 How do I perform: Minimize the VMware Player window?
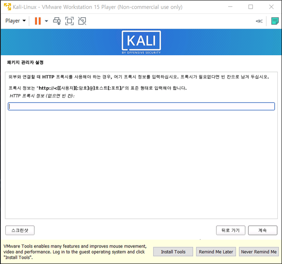point(230,7)
